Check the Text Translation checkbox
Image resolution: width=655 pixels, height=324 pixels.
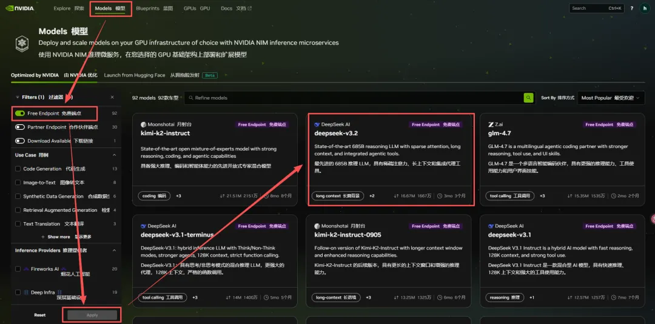pos(18,224)
